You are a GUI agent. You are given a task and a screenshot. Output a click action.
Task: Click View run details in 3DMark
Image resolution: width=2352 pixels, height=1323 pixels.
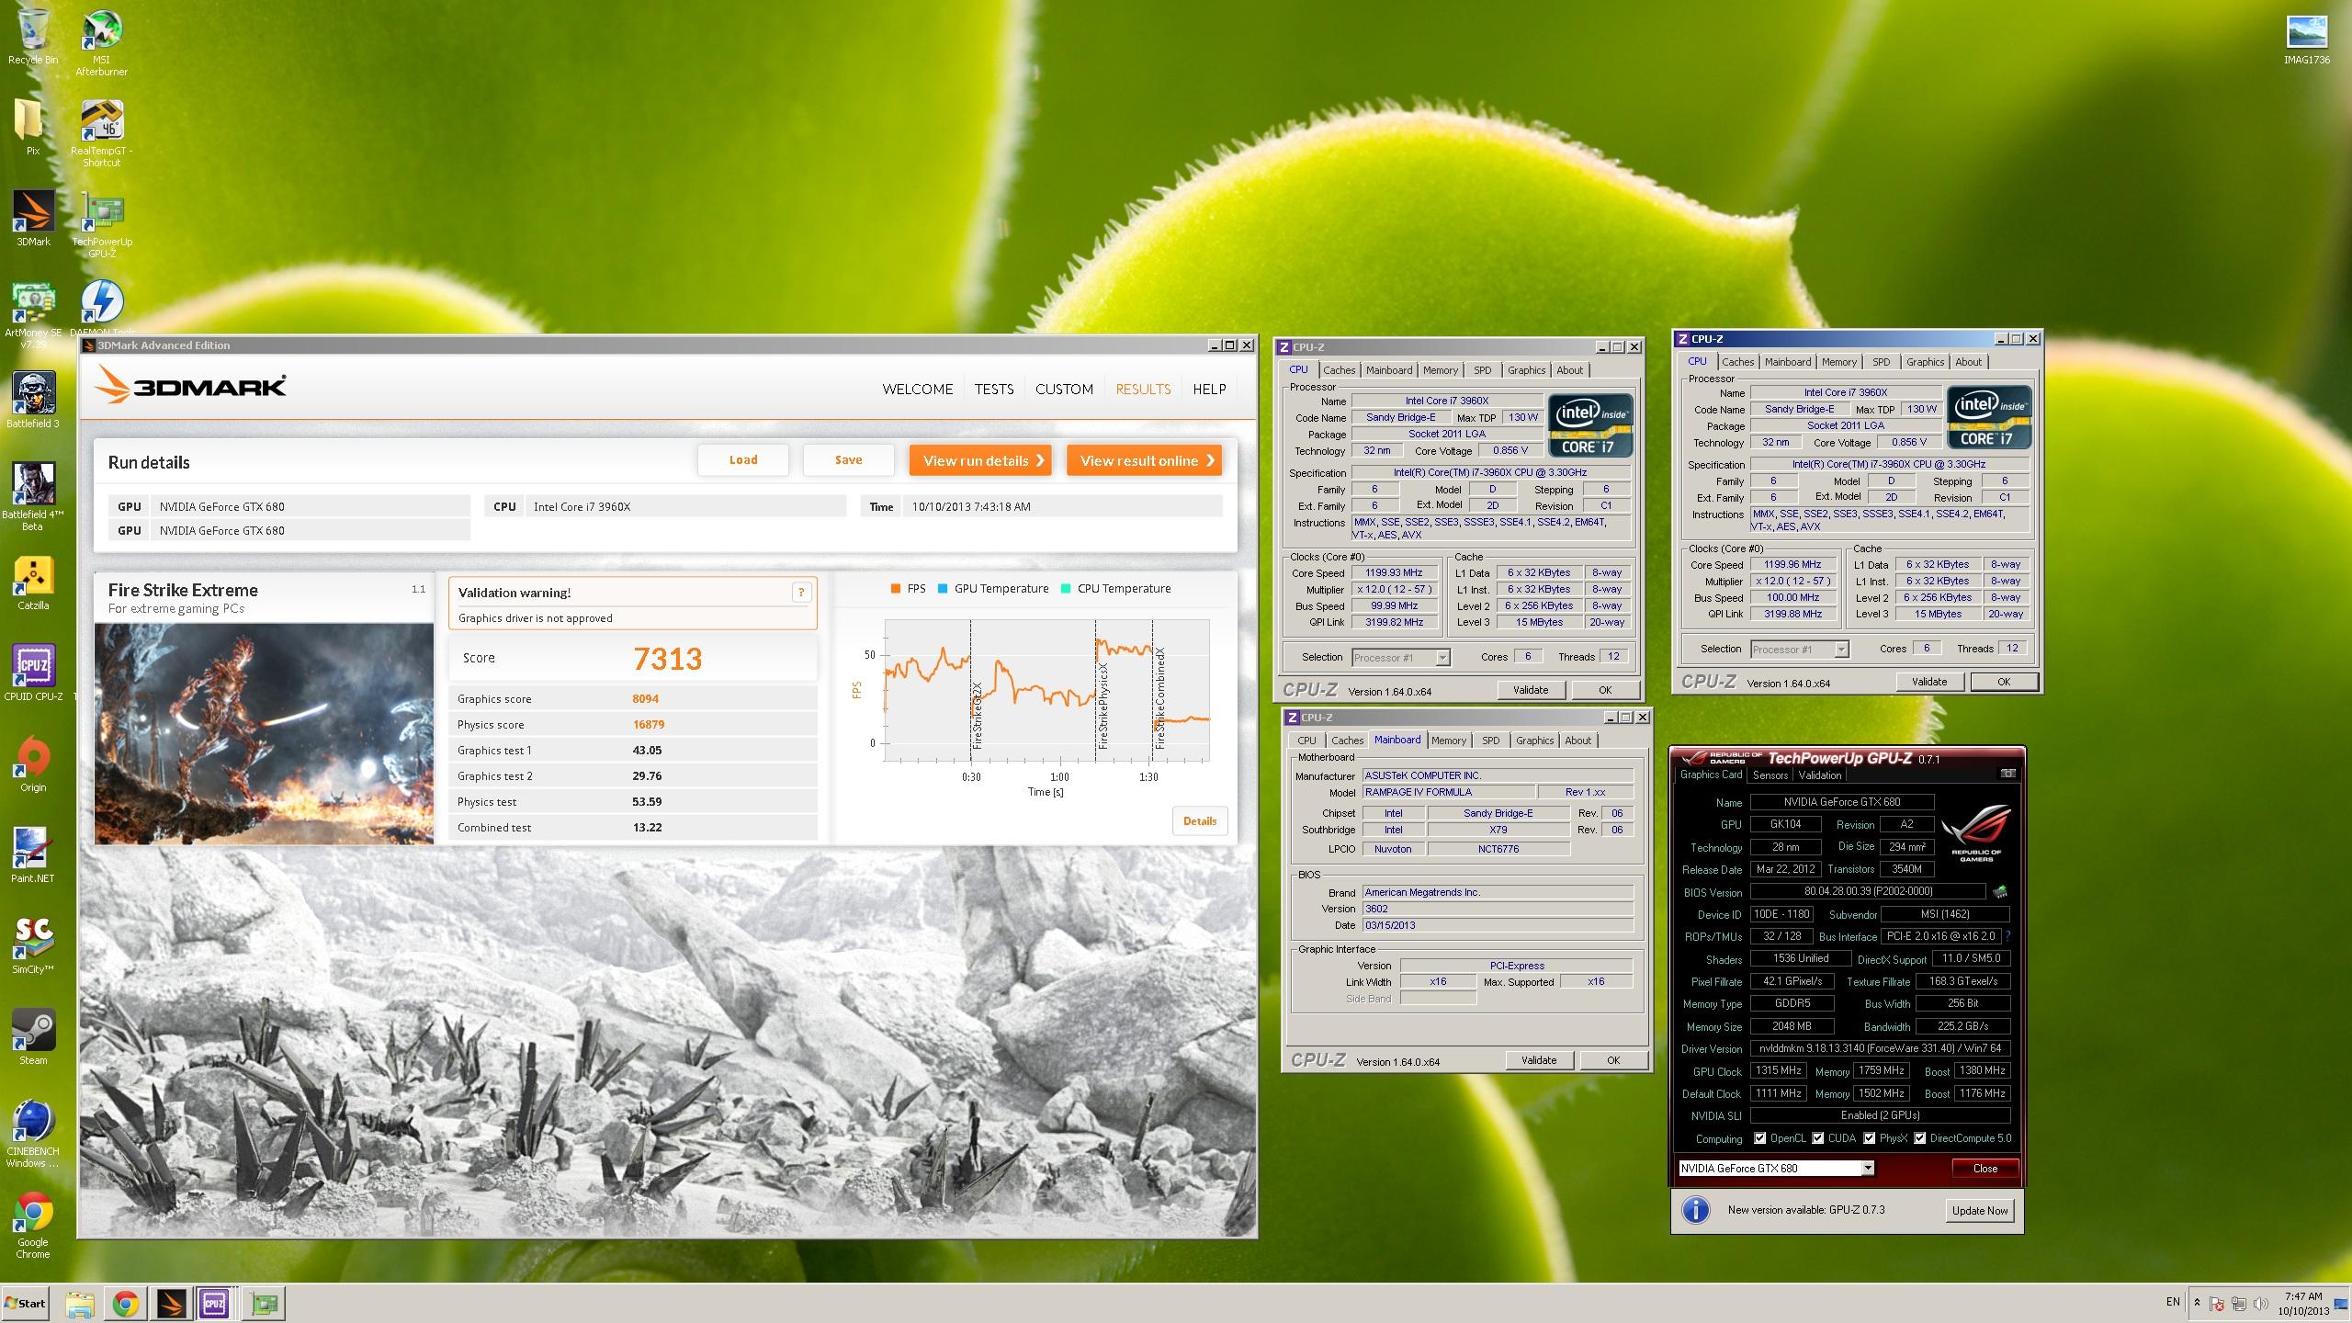tap(982, 460)
